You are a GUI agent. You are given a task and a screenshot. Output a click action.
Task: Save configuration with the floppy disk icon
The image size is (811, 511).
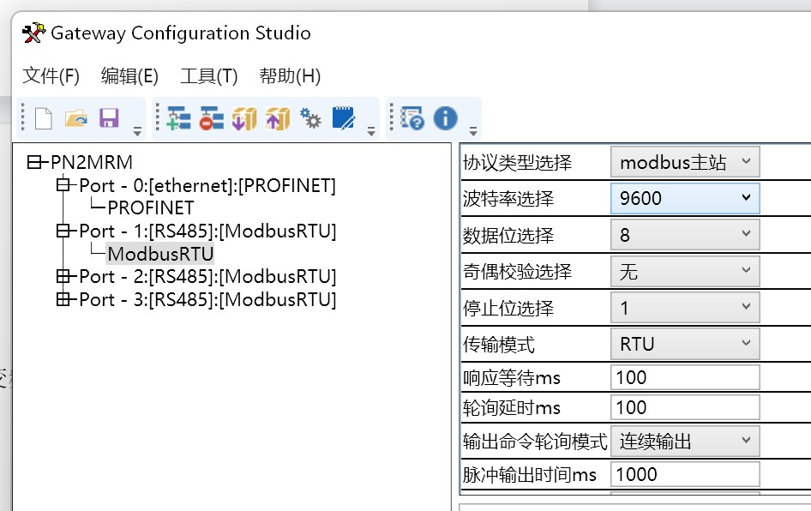coord(109,118)
